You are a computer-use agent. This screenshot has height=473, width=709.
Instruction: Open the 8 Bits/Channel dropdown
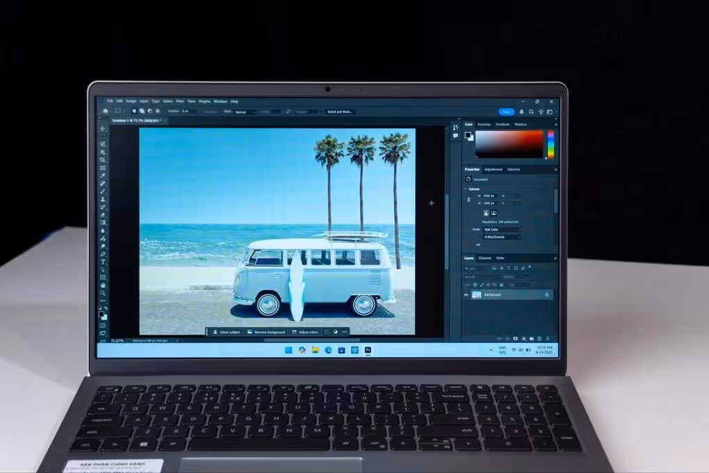[502, 237]
